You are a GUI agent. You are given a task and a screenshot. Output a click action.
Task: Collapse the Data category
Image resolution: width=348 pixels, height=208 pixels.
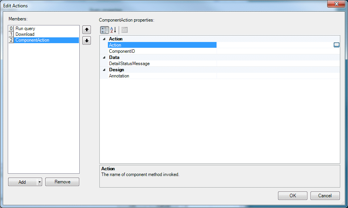point(104,57)
